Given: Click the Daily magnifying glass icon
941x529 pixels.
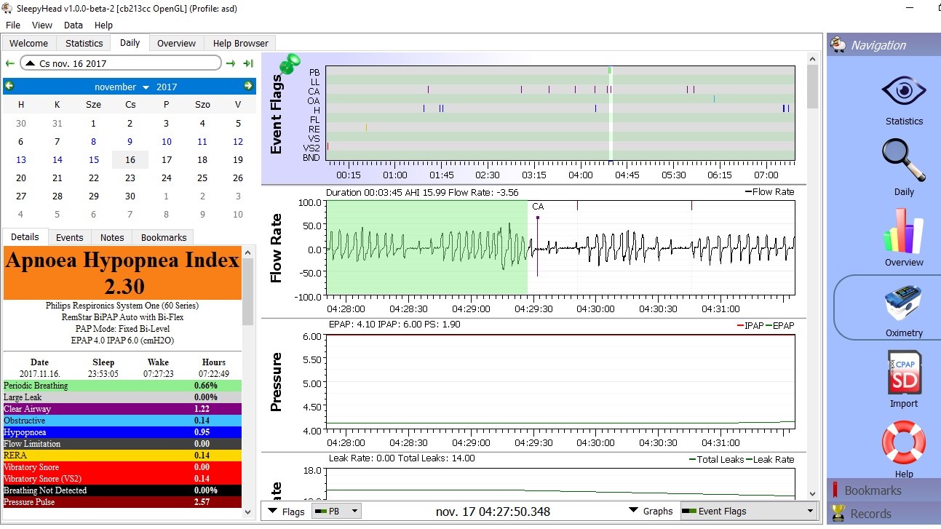Looking at the screenshot, I should (903, 161).
